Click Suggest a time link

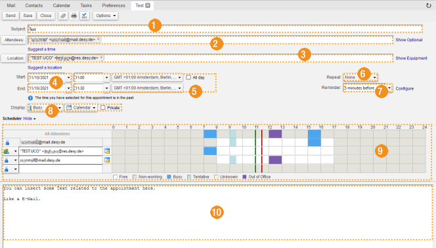click(41, 49)
